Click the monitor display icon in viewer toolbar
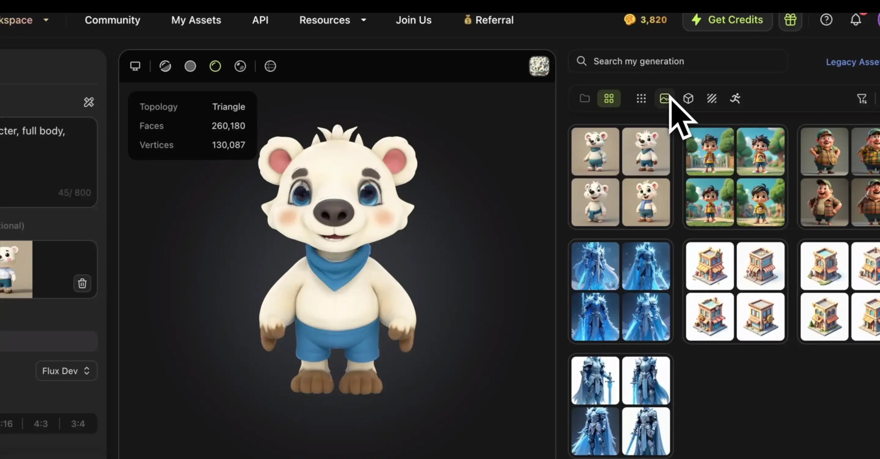880x459 pixels. 135,66
